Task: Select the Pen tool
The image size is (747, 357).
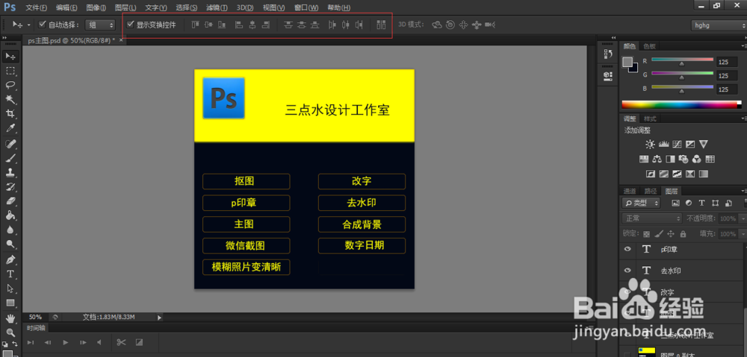Action: point(10,260)
